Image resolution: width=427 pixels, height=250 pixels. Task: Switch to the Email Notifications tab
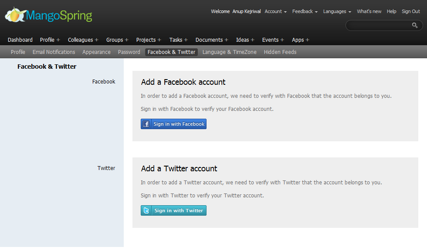[54, 52]
